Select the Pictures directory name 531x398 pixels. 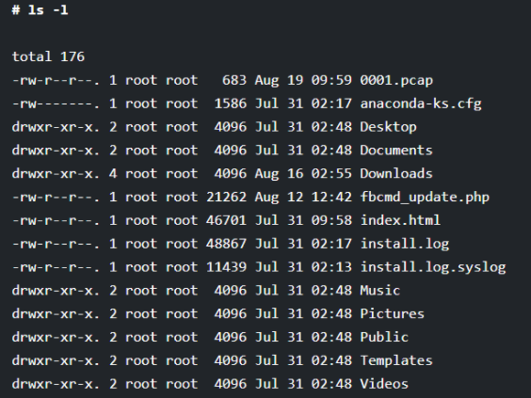coord(393,313)
